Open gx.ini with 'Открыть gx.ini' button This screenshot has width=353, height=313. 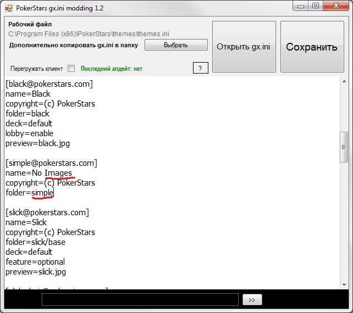click(x=244, y=47)
